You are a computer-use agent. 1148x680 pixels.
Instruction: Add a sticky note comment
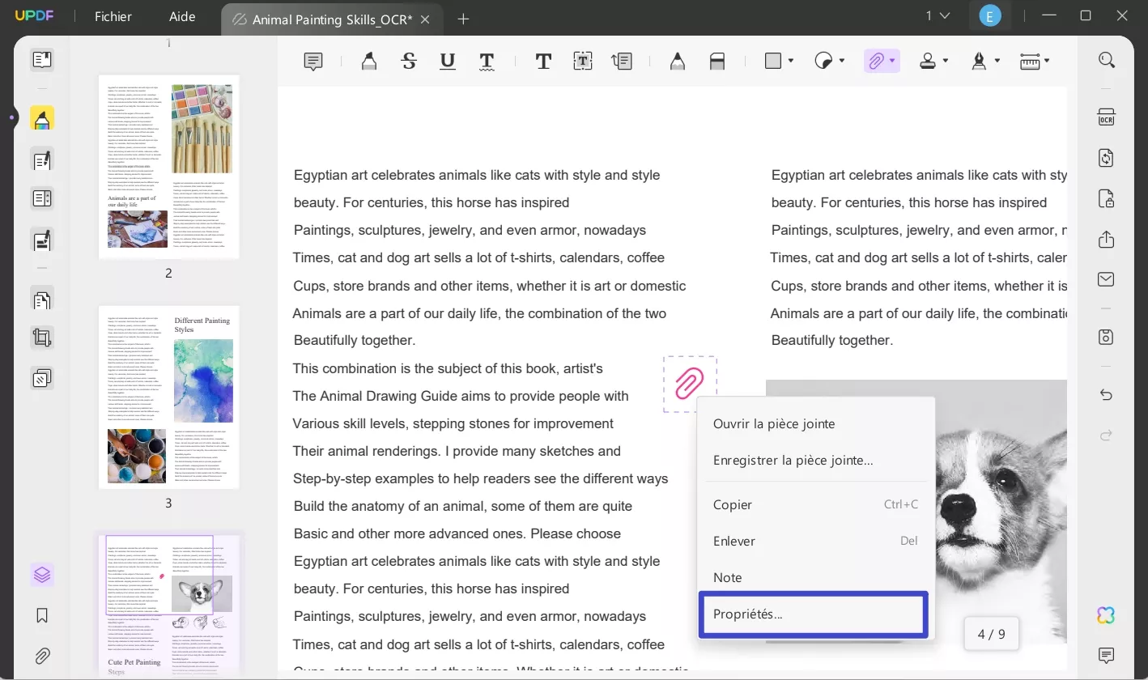pyautogui.click(x=313, y=61)
